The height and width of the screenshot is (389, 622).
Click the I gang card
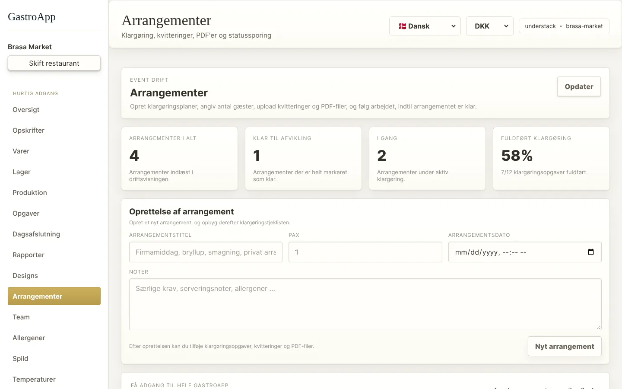click(427, 159)
